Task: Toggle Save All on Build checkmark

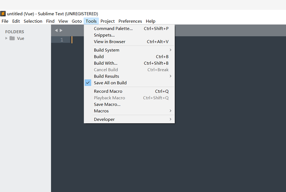Action: pos(88,83)
